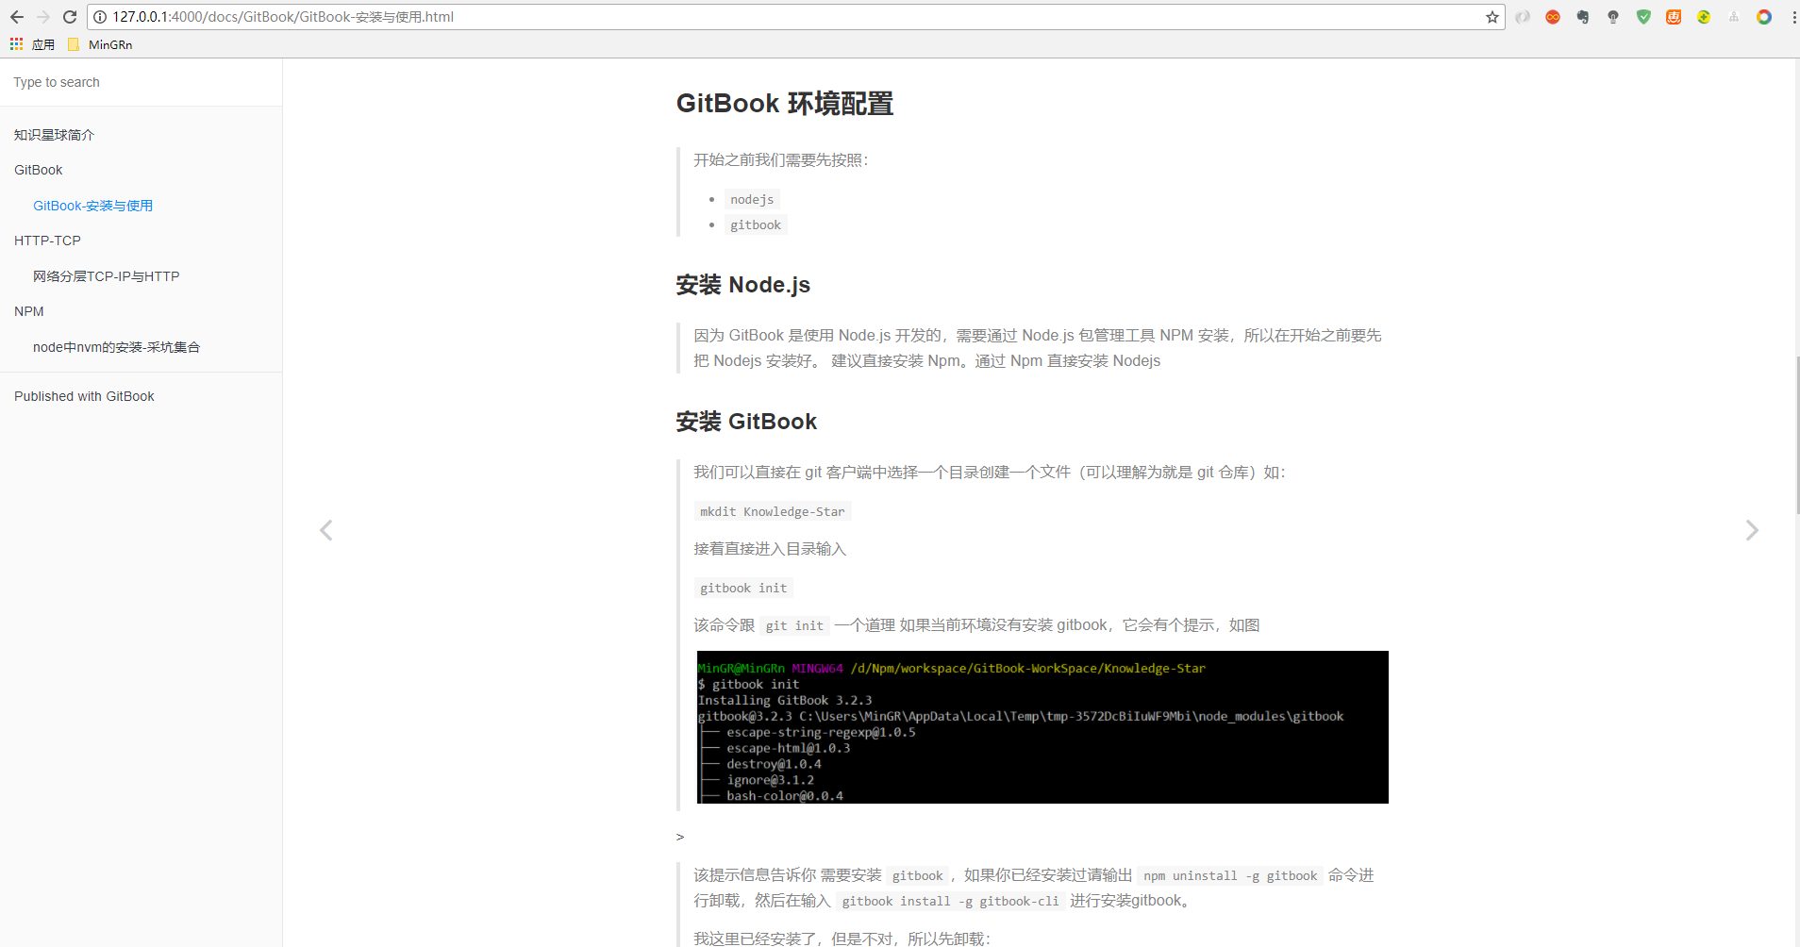Focus the Type to search field

[142, 82]
